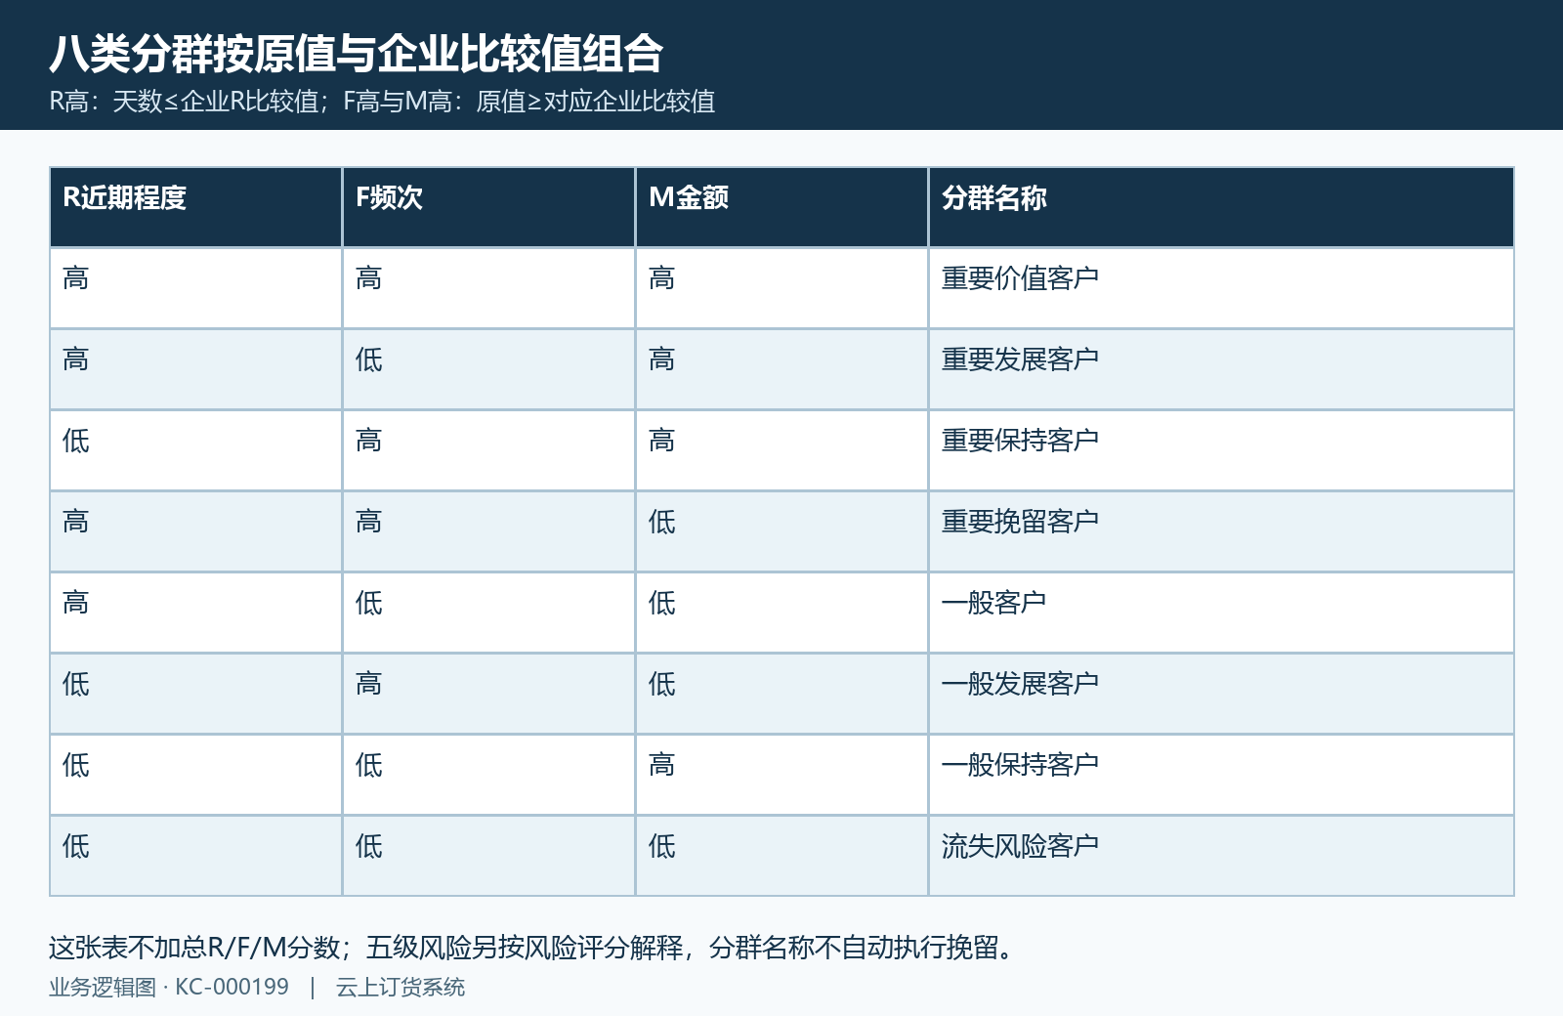Click the F value 高 in the 重要保持客户 row
Viewport: 1563px width, 1016px height.
368,441
